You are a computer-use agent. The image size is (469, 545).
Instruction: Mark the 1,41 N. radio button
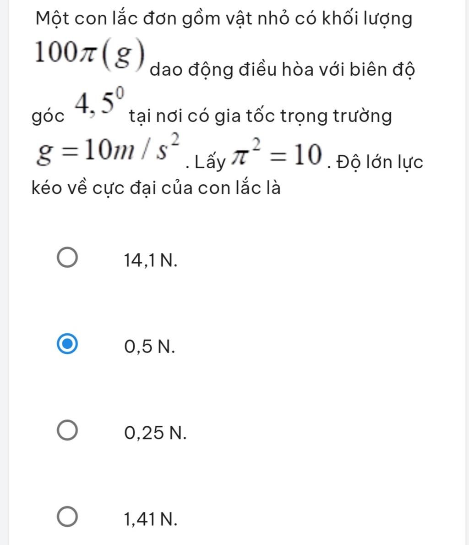pos(67,517)
